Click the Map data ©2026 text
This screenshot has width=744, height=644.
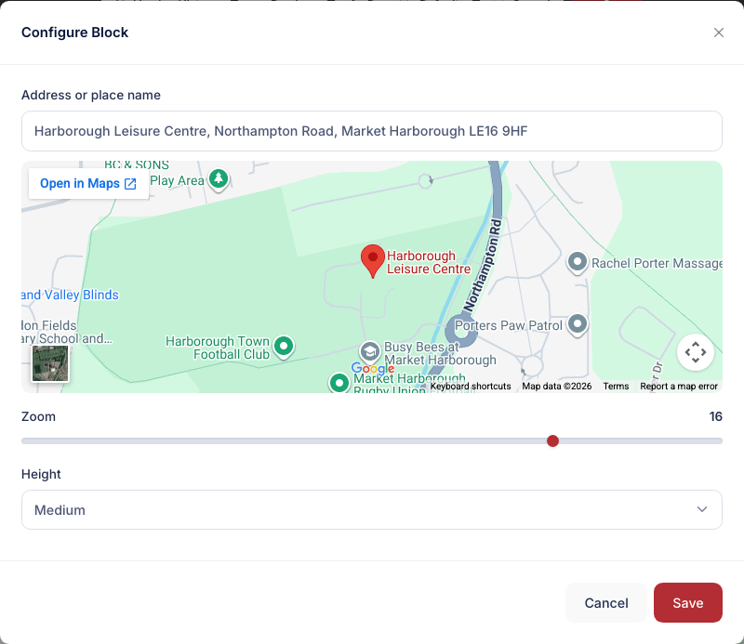556,386
